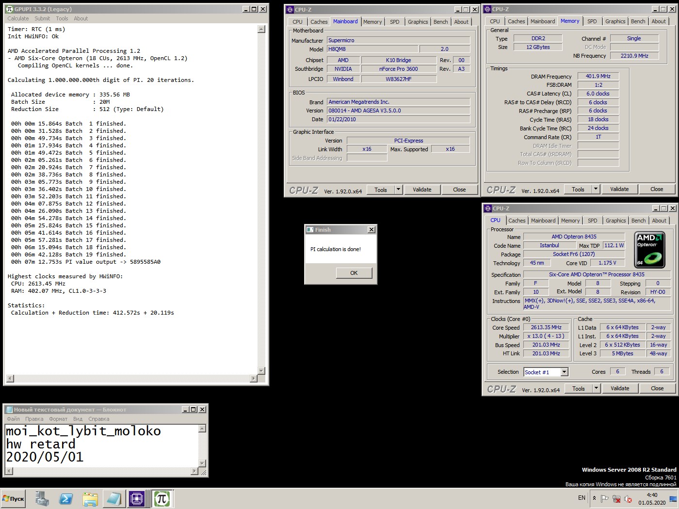Open Notepad Справка menu
Viewport: 679px width, 509px height.
(99, 419)
